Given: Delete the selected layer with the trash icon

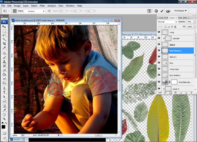Looking at the screenshot, I should tap(191, 93).
